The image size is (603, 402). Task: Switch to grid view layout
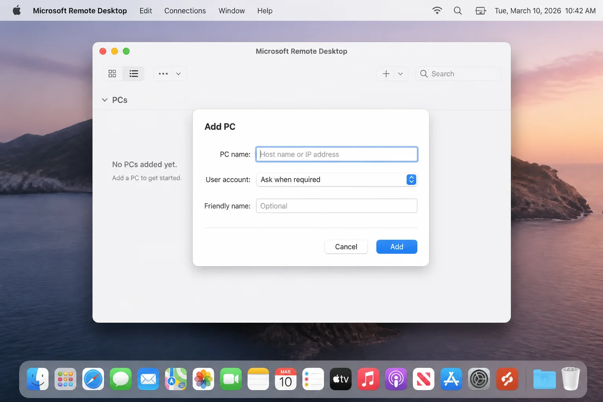pos(112,74)
